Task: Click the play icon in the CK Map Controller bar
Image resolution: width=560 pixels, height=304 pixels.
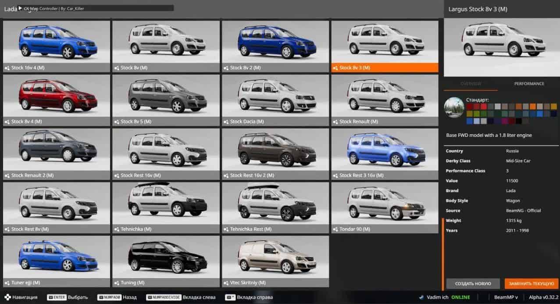Action: point(20,8)
